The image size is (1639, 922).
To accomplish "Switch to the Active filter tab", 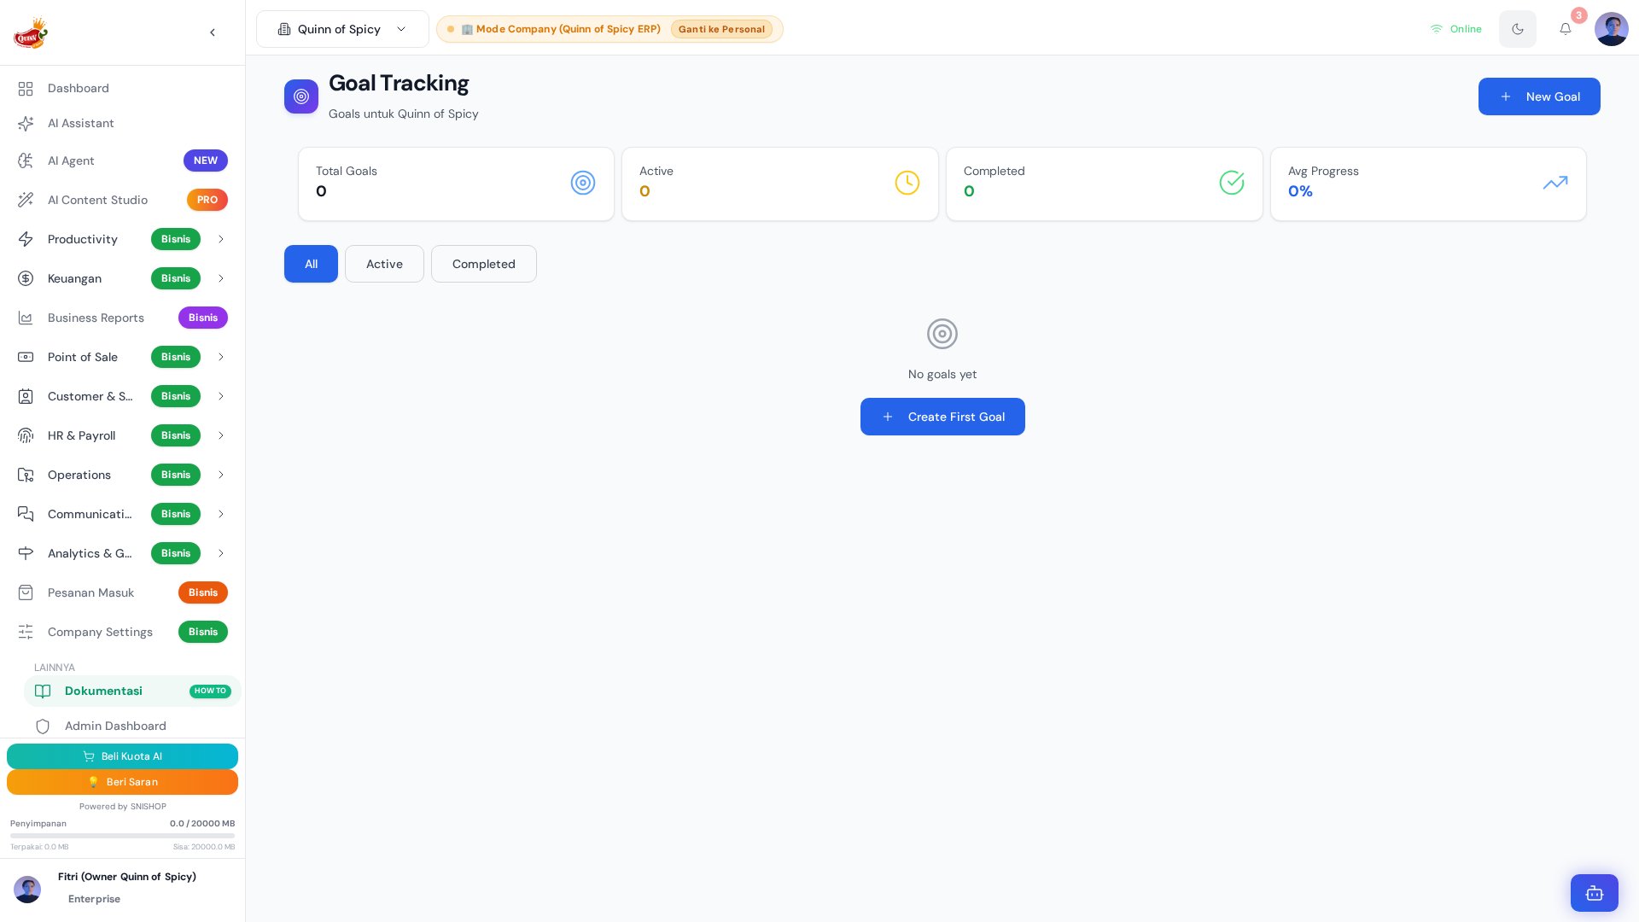I will tap(384, 264).
